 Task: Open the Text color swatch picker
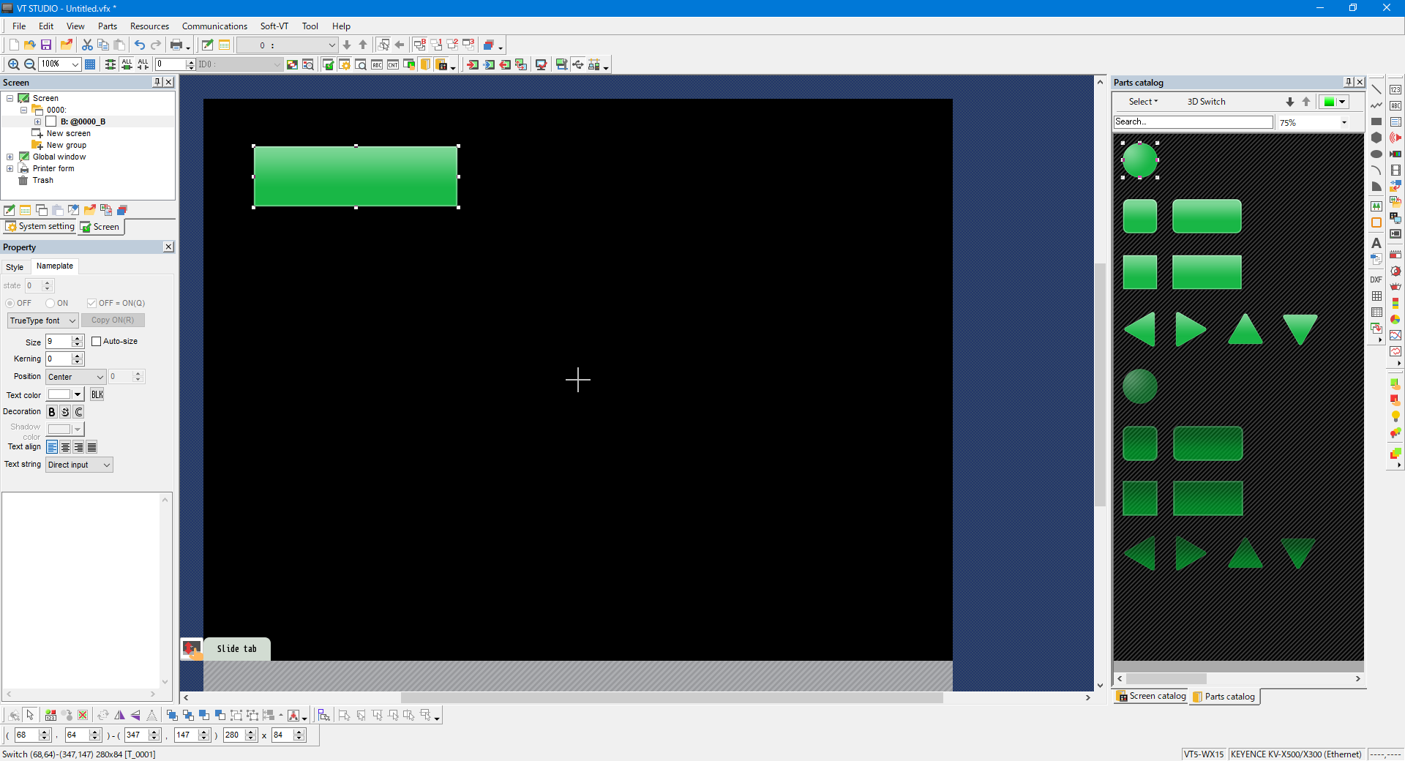click(x=66, y=394)
